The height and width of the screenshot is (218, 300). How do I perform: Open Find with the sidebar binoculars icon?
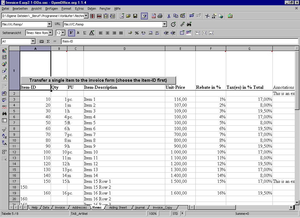tap(4, 113)
